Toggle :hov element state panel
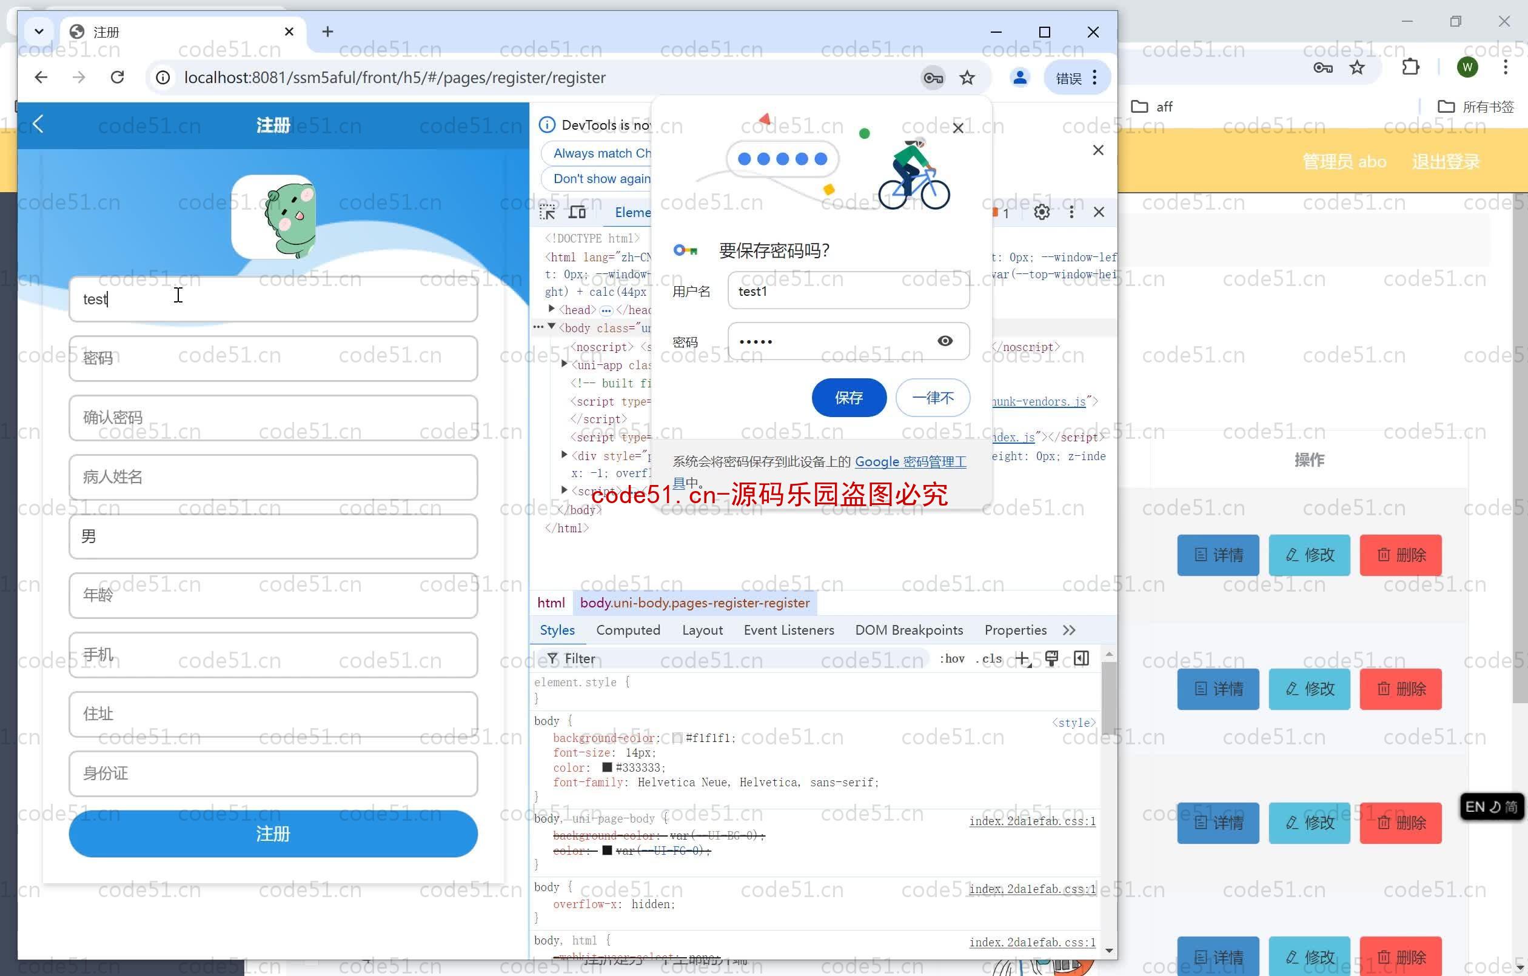Image resolution: width=1528 pixels, height=976 pixels. [x=952, y=659]
